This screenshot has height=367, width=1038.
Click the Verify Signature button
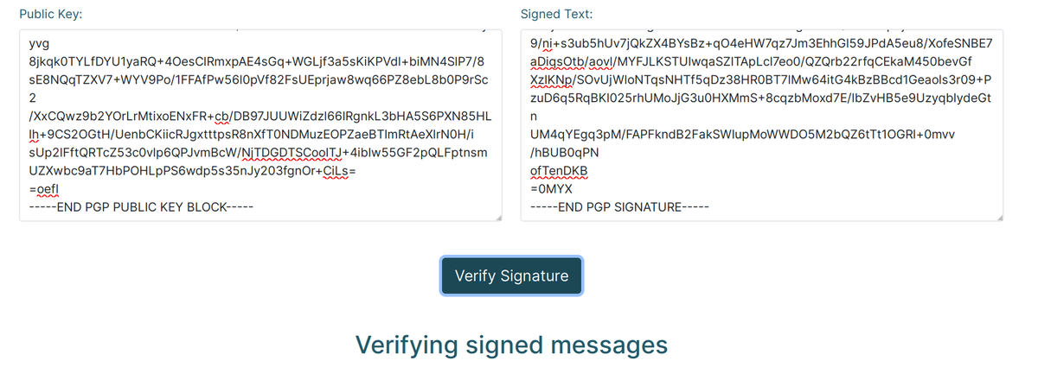(511, 275)
